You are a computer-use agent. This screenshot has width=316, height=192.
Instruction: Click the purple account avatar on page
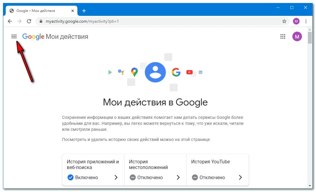point(297,36)
